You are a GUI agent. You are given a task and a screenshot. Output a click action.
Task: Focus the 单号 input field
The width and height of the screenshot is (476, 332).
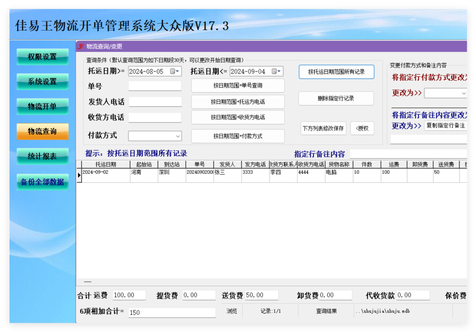(x=155, y=86)
